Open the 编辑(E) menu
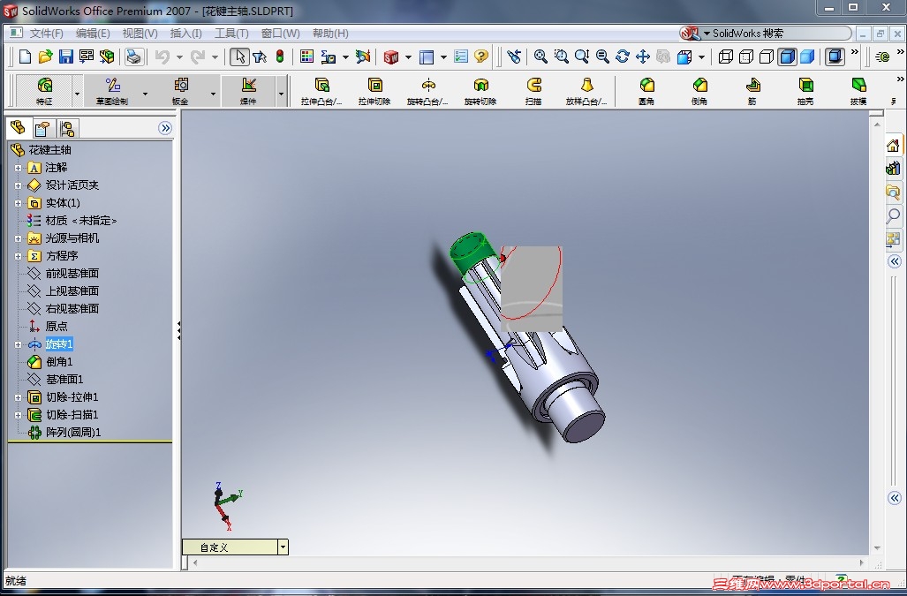Viewport: 907px width, 596px height. coord(93,34)
